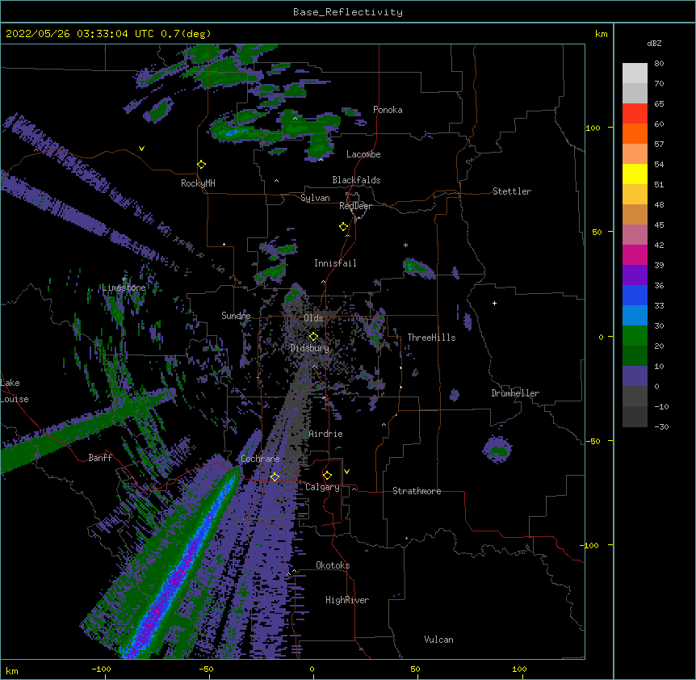Viewport: 696px width, 680px height.
Task: Click the km unit label above the vertical axis
Action: [x=602, y=34]
